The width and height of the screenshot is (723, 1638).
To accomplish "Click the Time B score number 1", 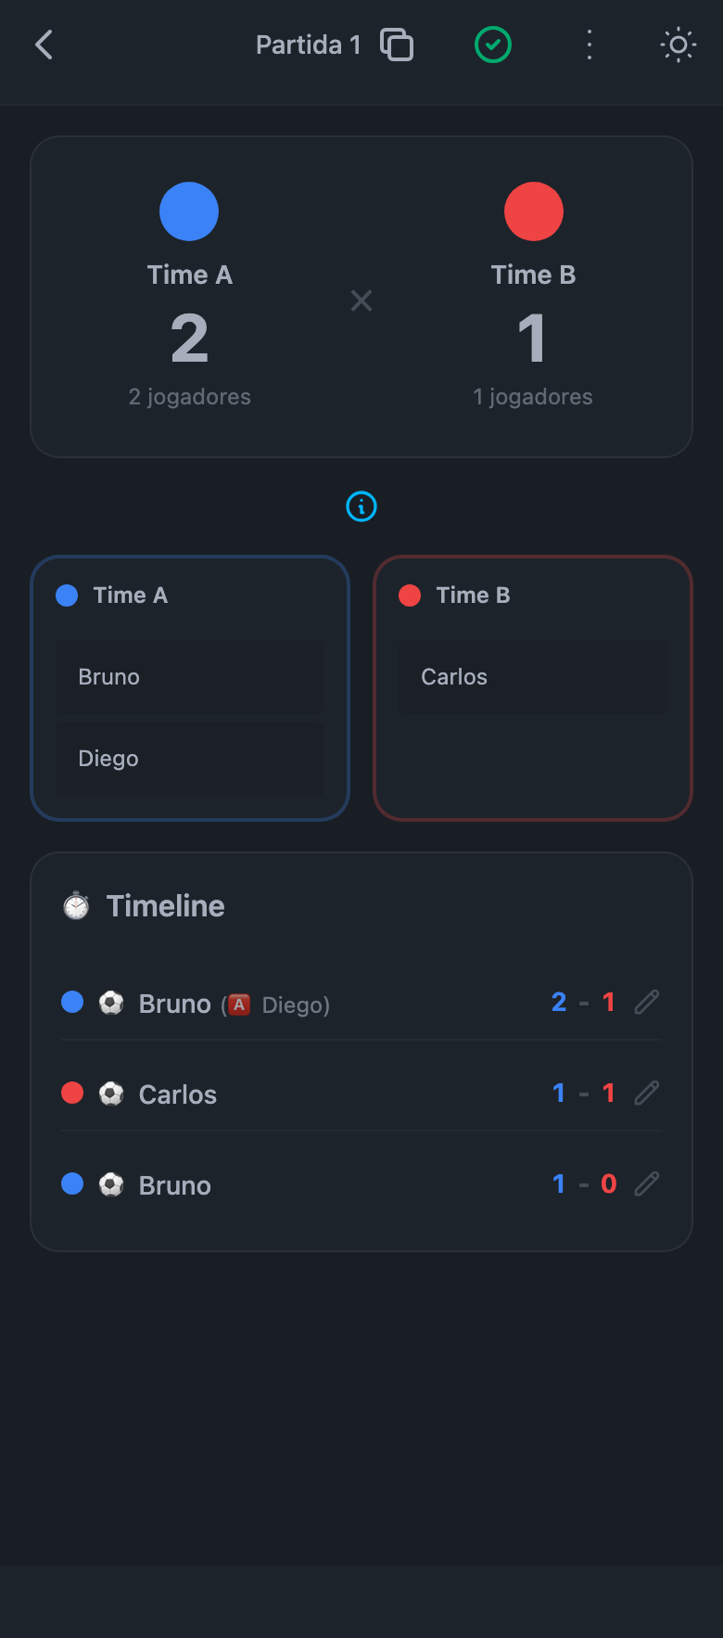I will pos(532,339).
